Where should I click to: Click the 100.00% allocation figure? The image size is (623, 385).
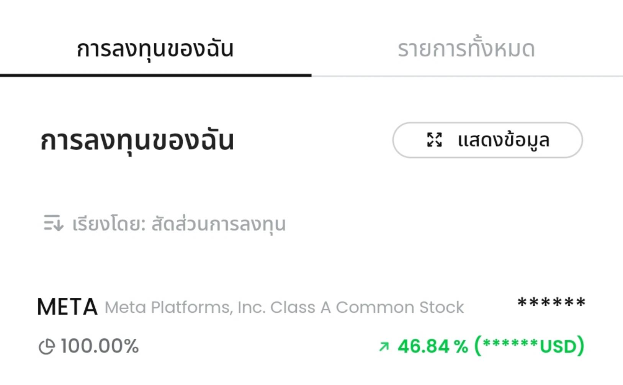point(100,346)
